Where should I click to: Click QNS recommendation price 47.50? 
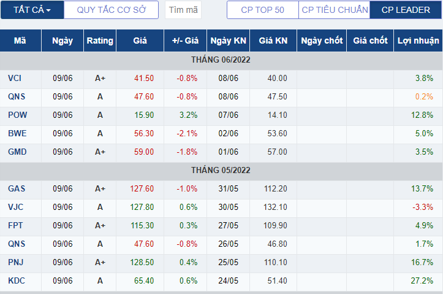point(278,97)
